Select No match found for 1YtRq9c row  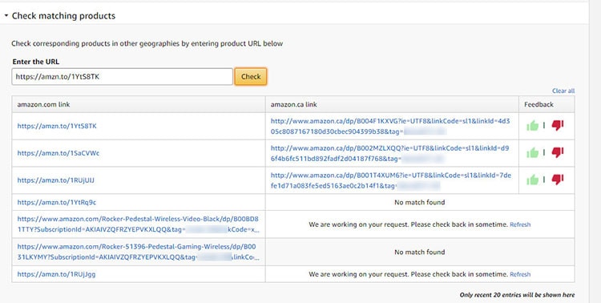click(420, 202)
